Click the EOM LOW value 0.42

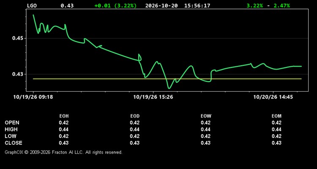pos(276,136)
